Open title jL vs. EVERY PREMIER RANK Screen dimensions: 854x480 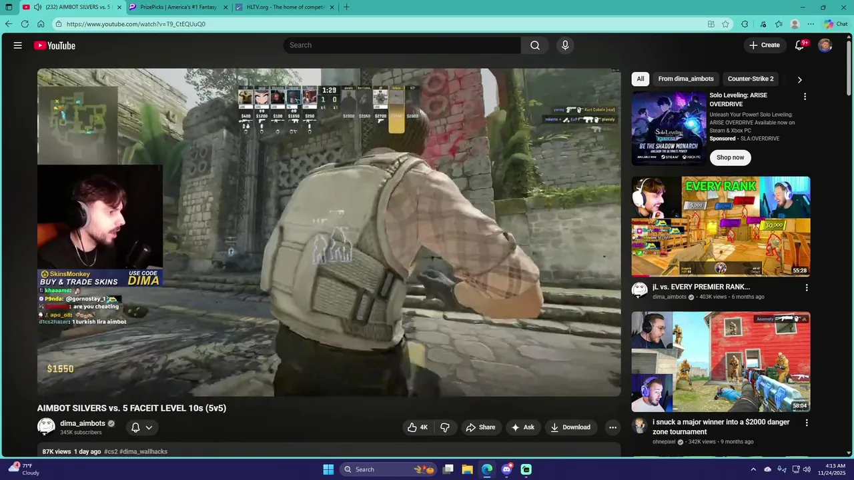pyautogui.click(x=701, y=287)
